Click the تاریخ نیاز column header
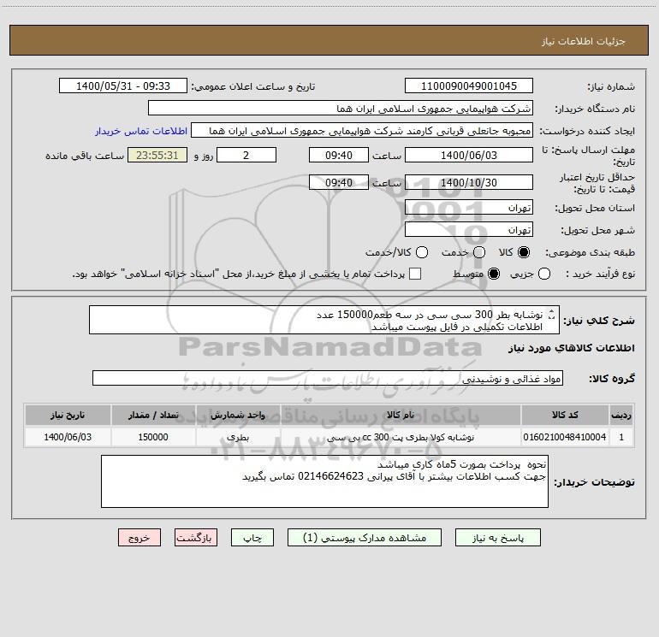 coord(68,415)
